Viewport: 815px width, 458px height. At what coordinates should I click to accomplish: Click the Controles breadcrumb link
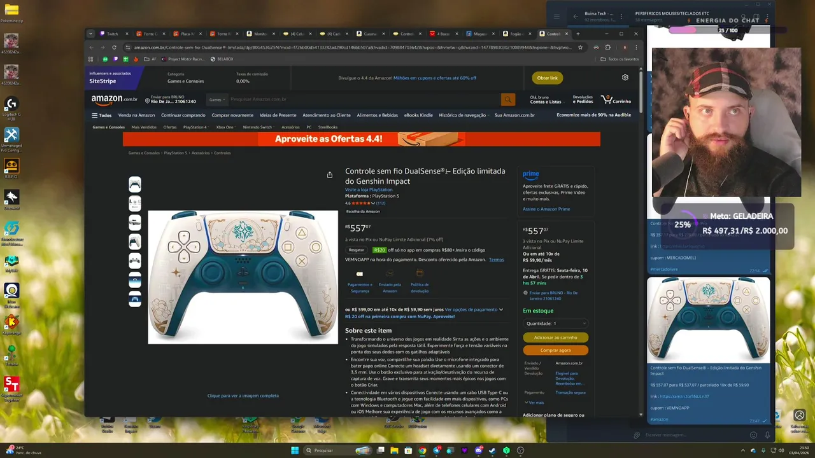pos(222,153)
